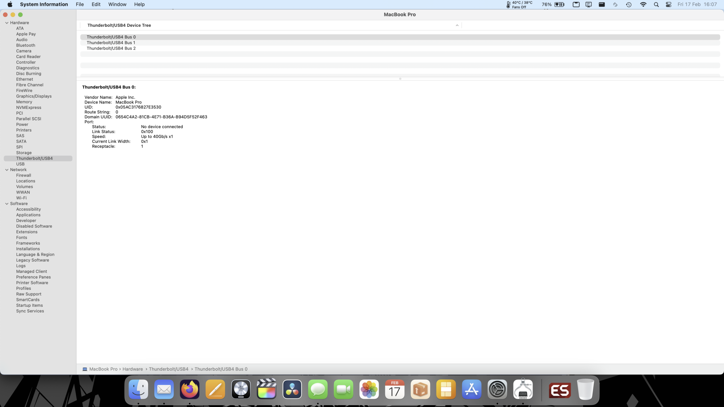Image resolution: width=724 pixels, height=407 pixels.
Task: Open Firefox from the dock
Action: point(190,390)
